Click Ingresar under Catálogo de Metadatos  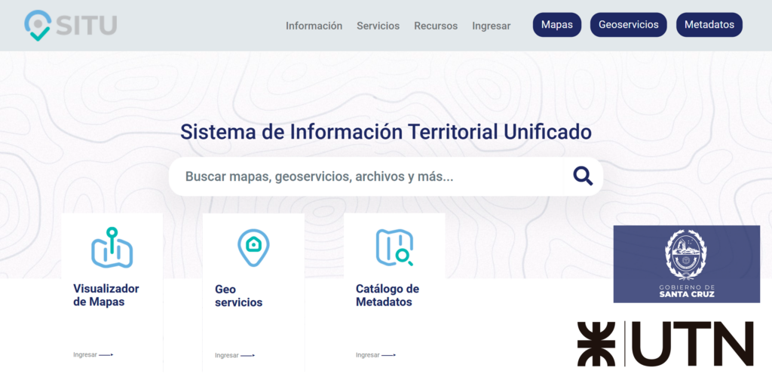(x=375, y=355)
